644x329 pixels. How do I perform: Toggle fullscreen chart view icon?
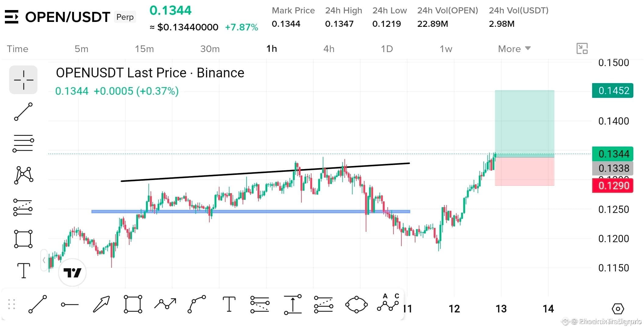click(582, 49)
